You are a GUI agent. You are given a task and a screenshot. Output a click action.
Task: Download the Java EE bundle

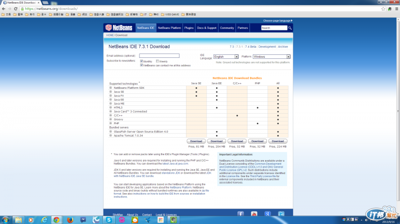(x=216, y=141)
